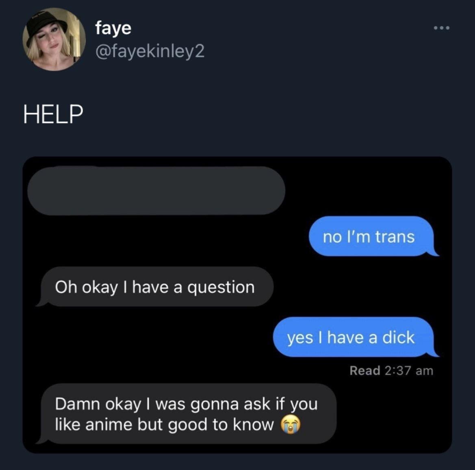The width and height of the screenshot is (475, 470).
Task: Click the 2:37 am timestamp
Action: pos(408,370)
